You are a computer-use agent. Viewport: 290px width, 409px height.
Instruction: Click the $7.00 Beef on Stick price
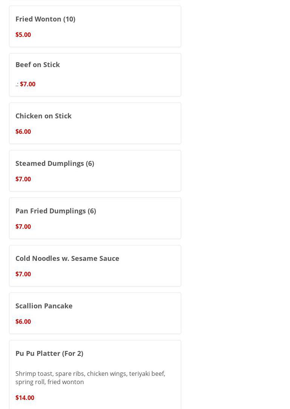pyautogui.click(x=27, y=84)
